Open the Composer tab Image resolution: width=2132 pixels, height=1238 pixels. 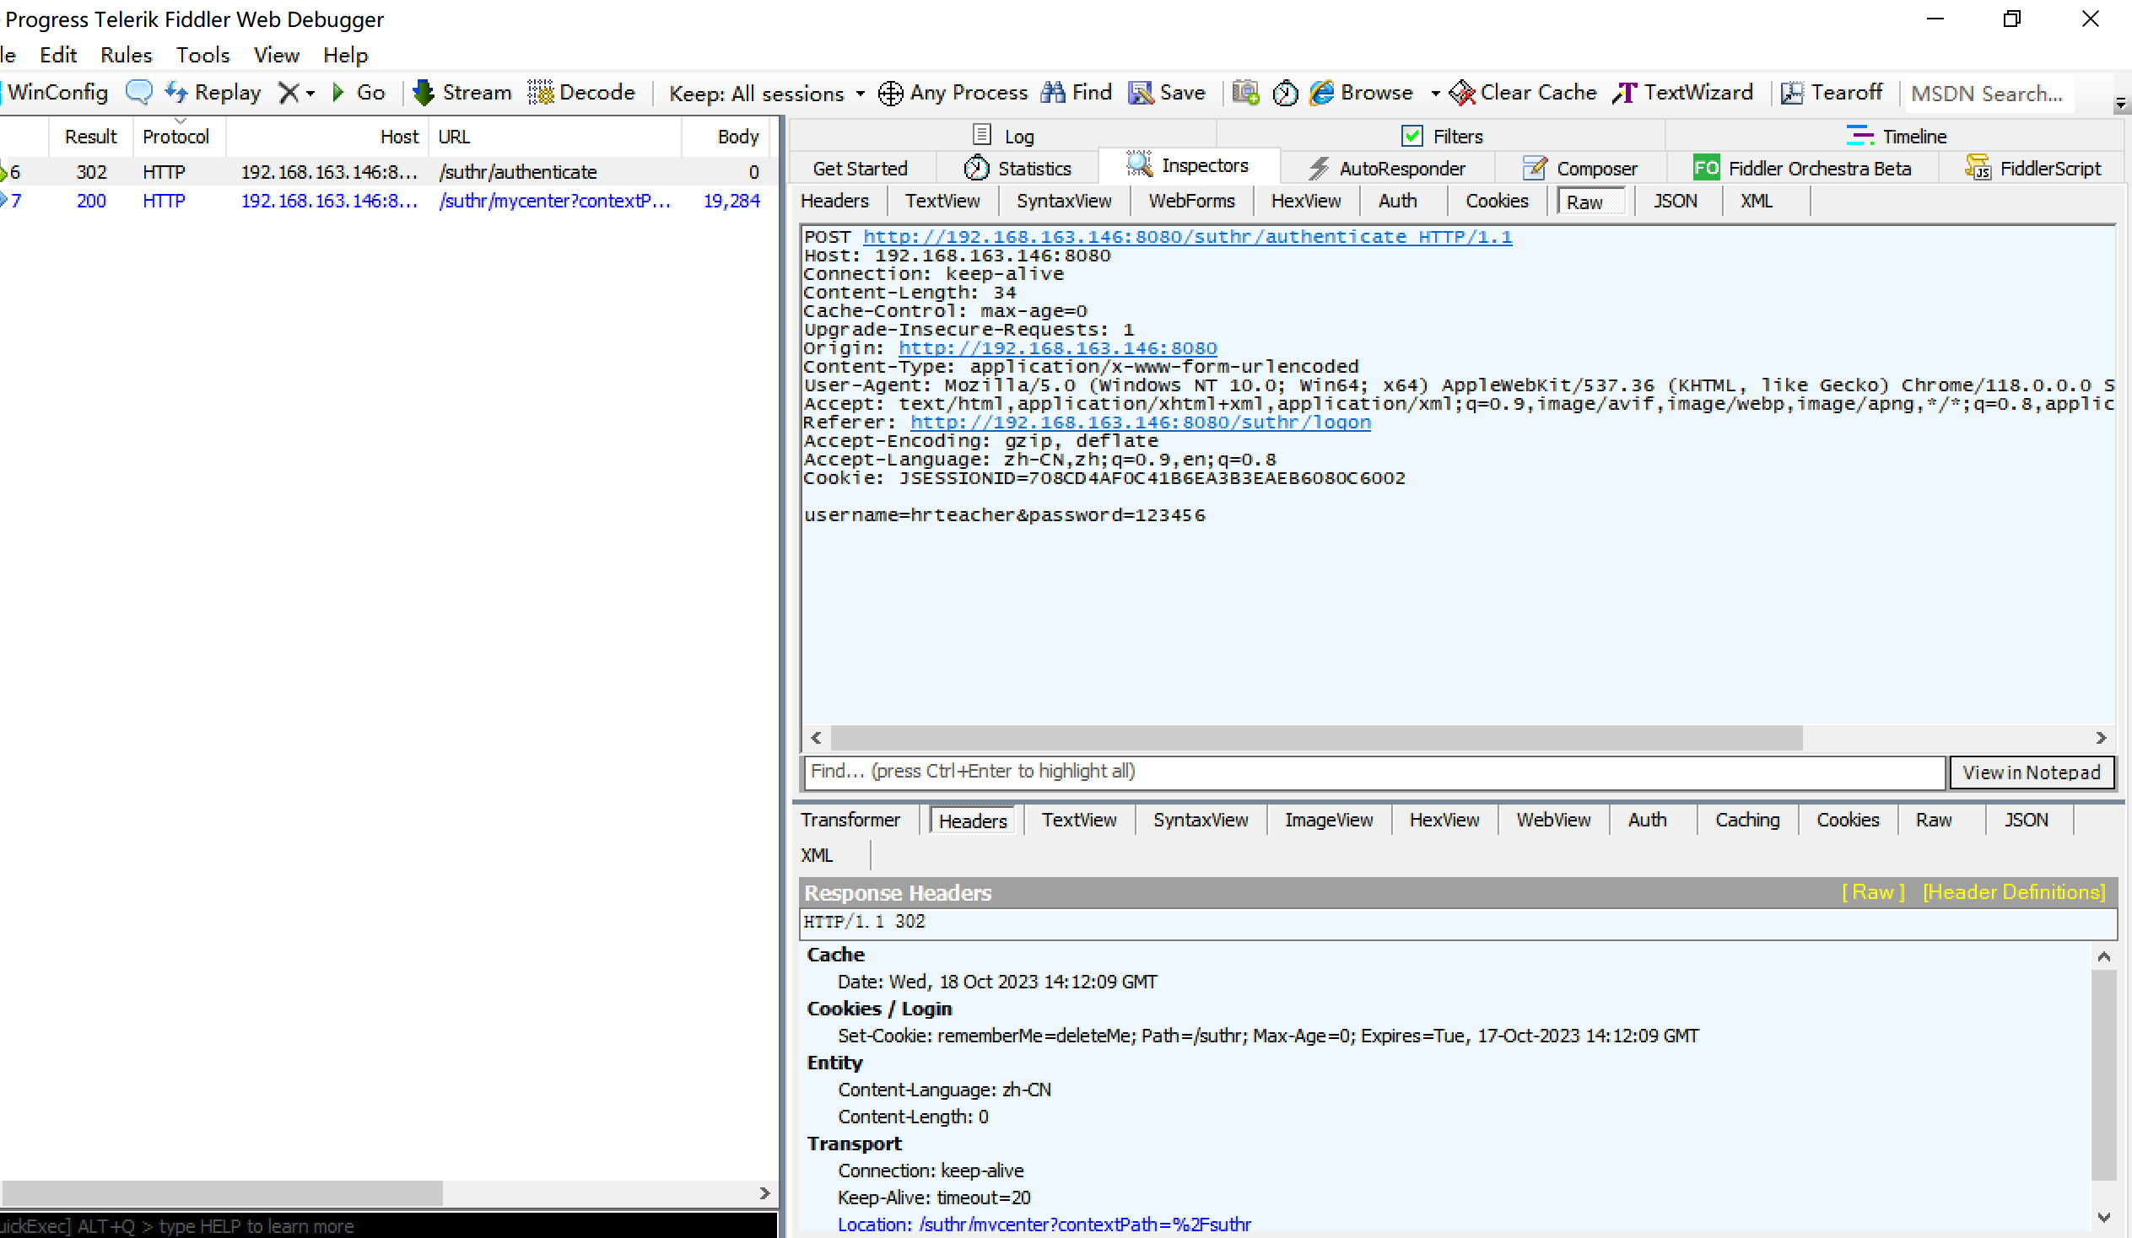(x=1579, y=169)
